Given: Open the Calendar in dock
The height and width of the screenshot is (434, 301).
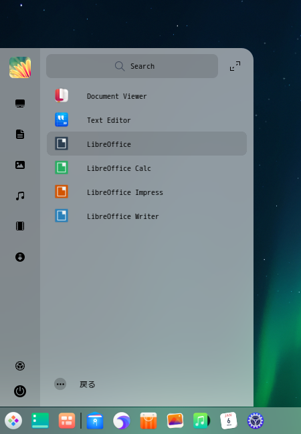Looking at the screenshot, I should (228, 421).
